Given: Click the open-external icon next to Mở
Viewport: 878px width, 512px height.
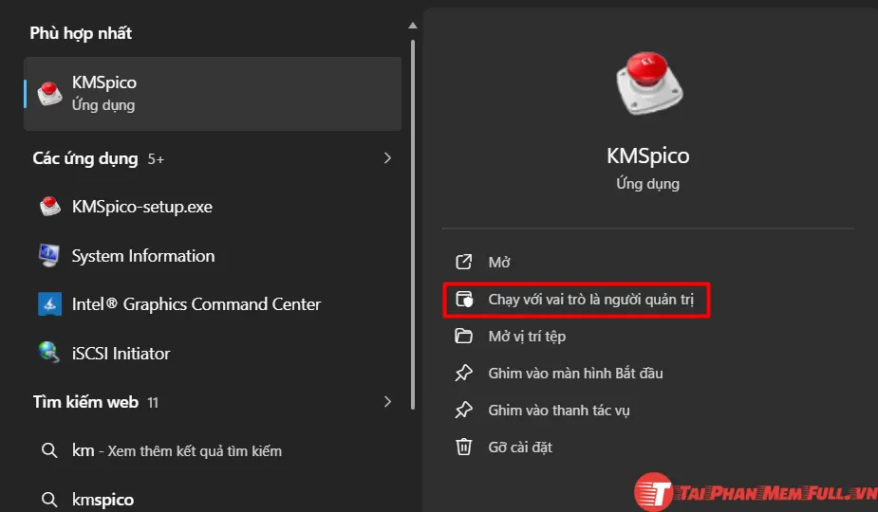Looking at the screenshot, I should 463,262.
